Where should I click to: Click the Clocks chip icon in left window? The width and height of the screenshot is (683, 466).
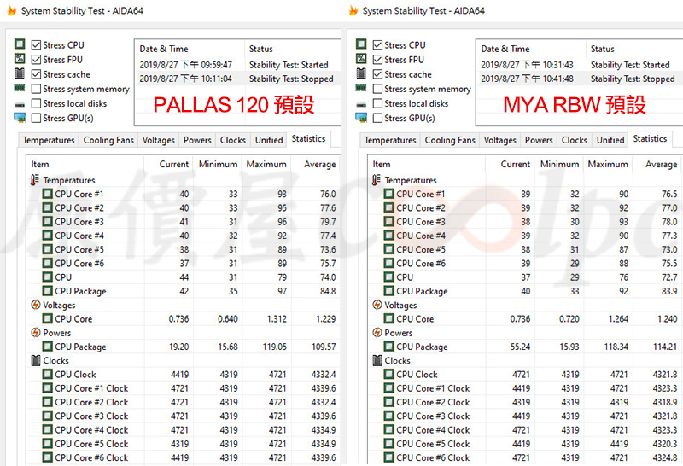[36, 360]
